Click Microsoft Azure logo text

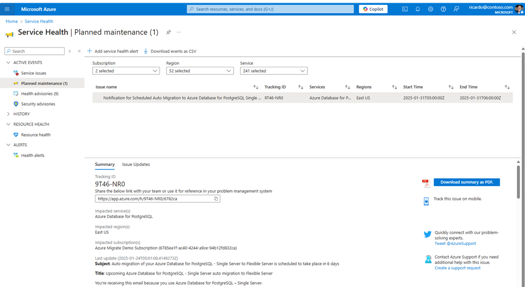pyautogui.click(x=39, y=9)
